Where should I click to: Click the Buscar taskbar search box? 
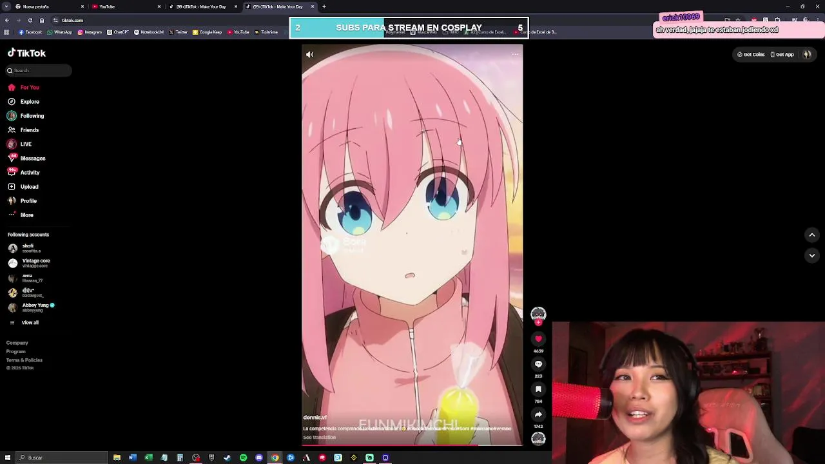(x=61, y=458)
